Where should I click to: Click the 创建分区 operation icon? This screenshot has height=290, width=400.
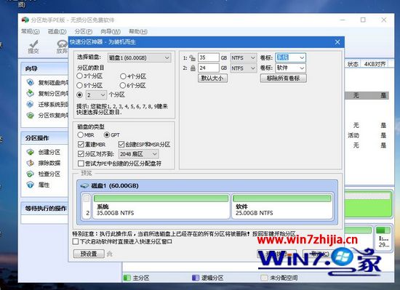click(30, 152)
